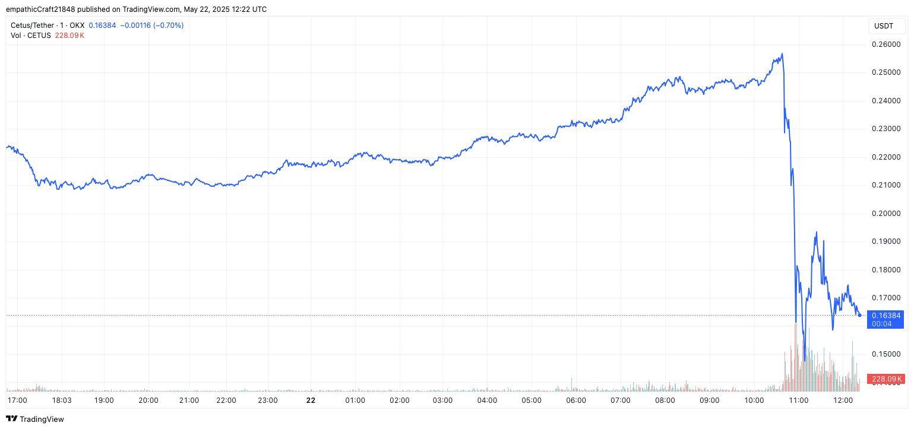The width and height of the screenshot is (914, 429).
Task: Select the 17:00 time axis label
Action: [x=17, y=401]
